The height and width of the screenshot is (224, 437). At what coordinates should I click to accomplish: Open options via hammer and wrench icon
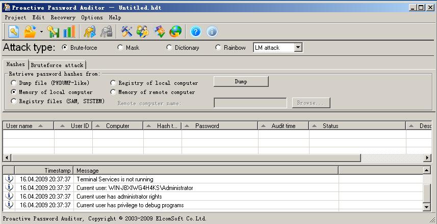[126, 31]
